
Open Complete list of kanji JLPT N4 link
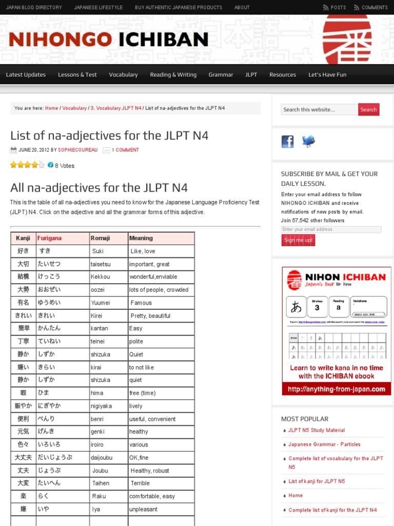(332, 510)
